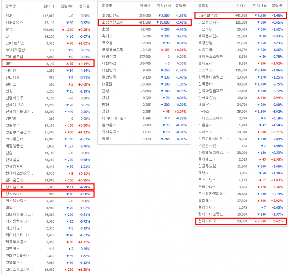Screen dimensions: 289x276
Task: Open the 대현 stock link
Action: tap(10, 64)
